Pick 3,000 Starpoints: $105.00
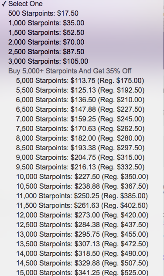Image resolution: width=164 pixels, height=276 pixels. click(82, 61)
